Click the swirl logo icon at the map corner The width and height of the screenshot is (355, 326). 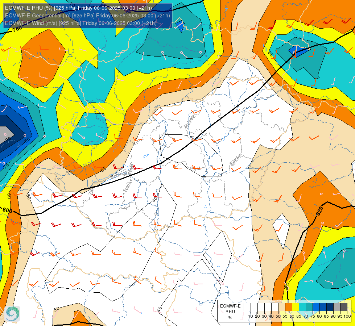[x=12, y=314]
